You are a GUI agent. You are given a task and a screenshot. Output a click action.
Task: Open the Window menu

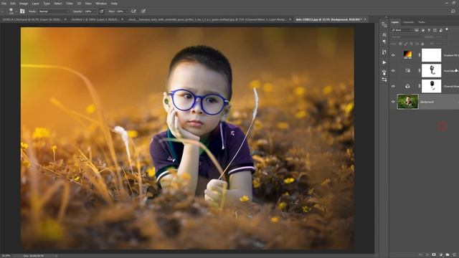click(x=101, y=4)
